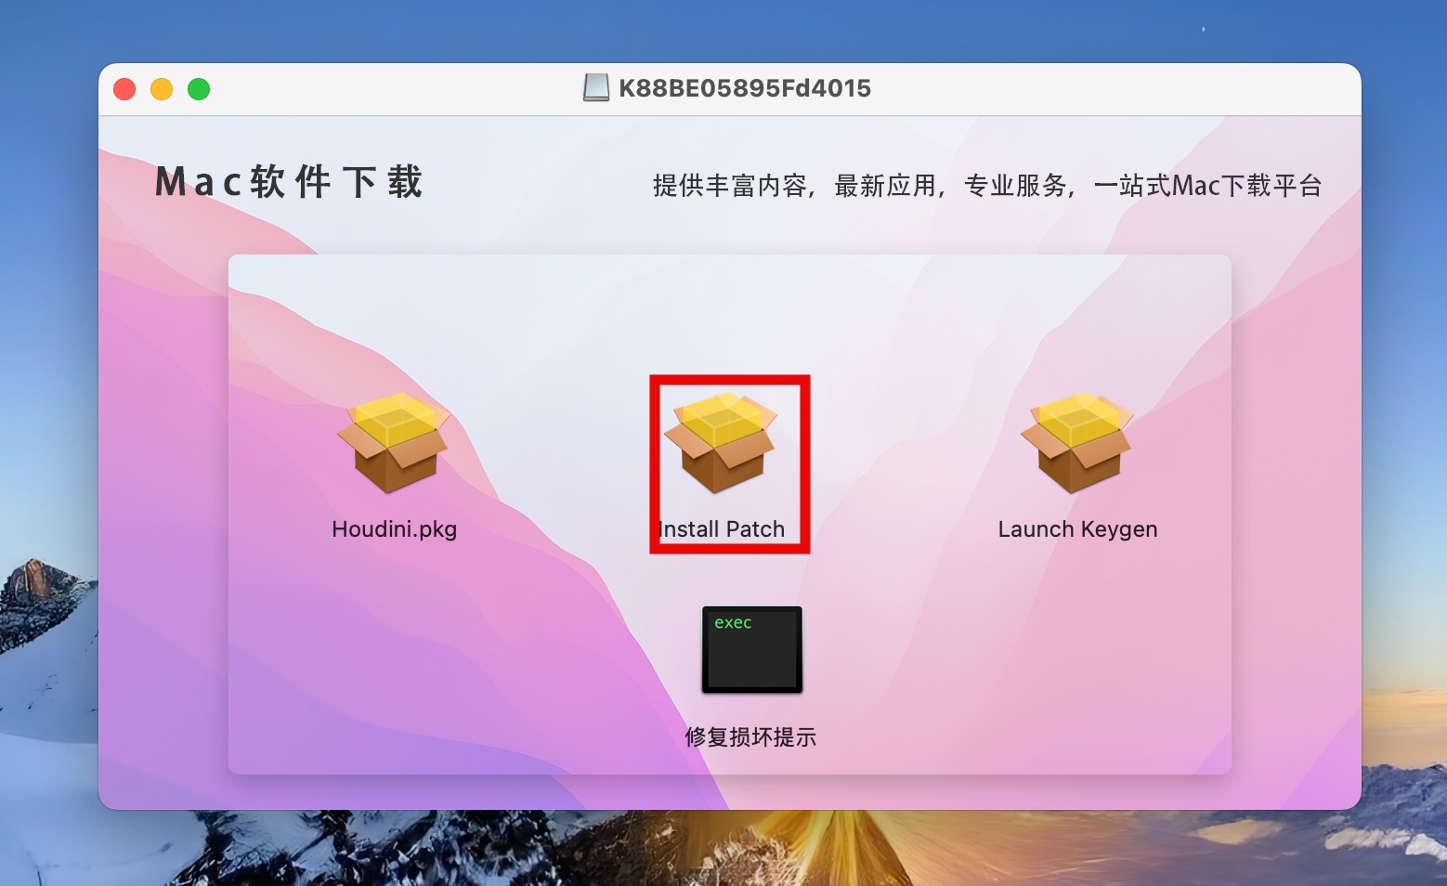This screenshot has width=1447, height=886.
Task: Click the 一站式Mac下载平台 text
Action: click(x=1207, y=186)
